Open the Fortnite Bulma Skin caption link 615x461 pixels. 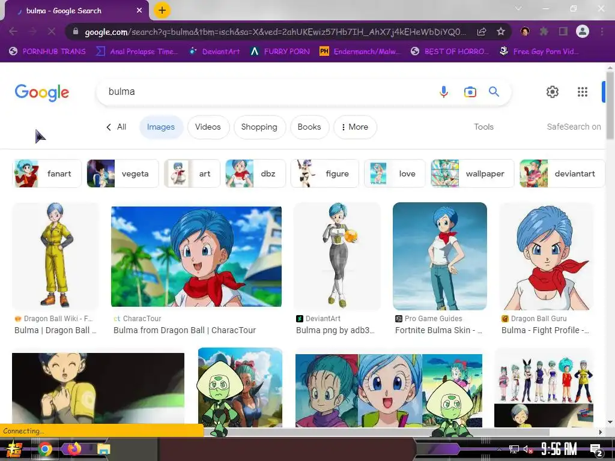tap(438, 331)
